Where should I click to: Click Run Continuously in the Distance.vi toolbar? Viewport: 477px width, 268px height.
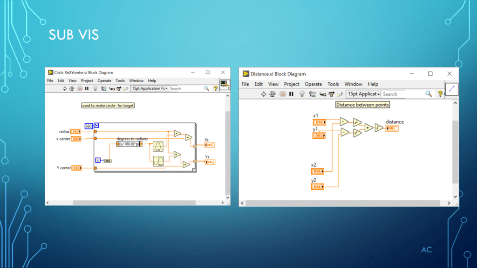click(x=273, y=94)
